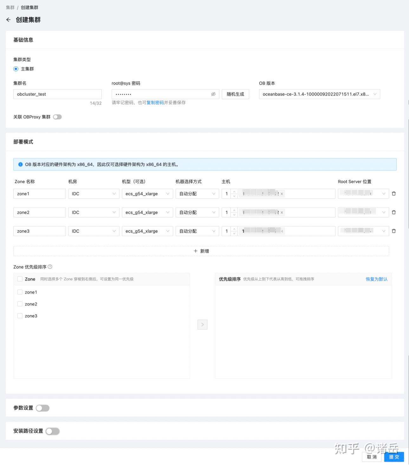Open the help tooltip beside Zone 优先级排序
409x465 pixels.
(50, 267)
